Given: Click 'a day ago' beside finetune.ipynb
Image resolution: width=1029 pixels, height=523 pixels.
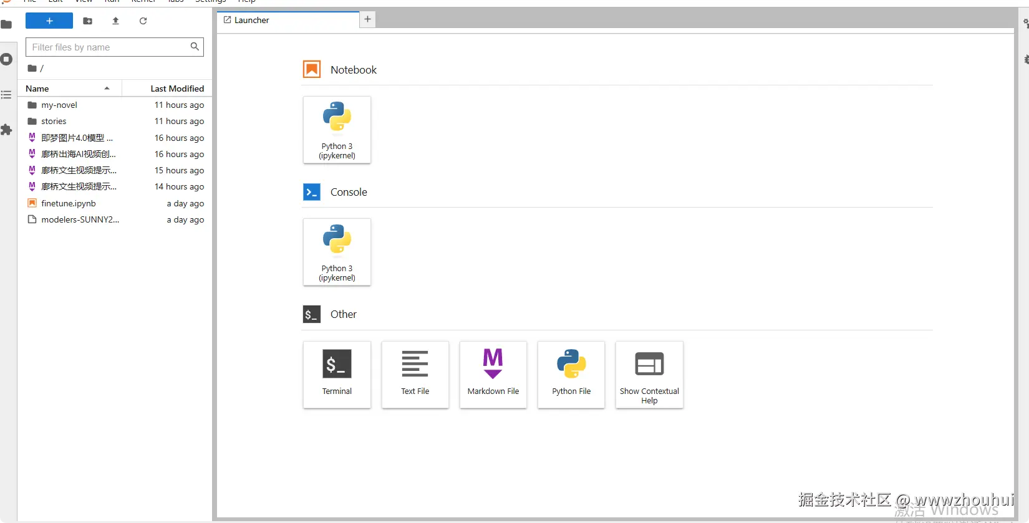Looking at the screenshot, I should [x=185, y=203].
